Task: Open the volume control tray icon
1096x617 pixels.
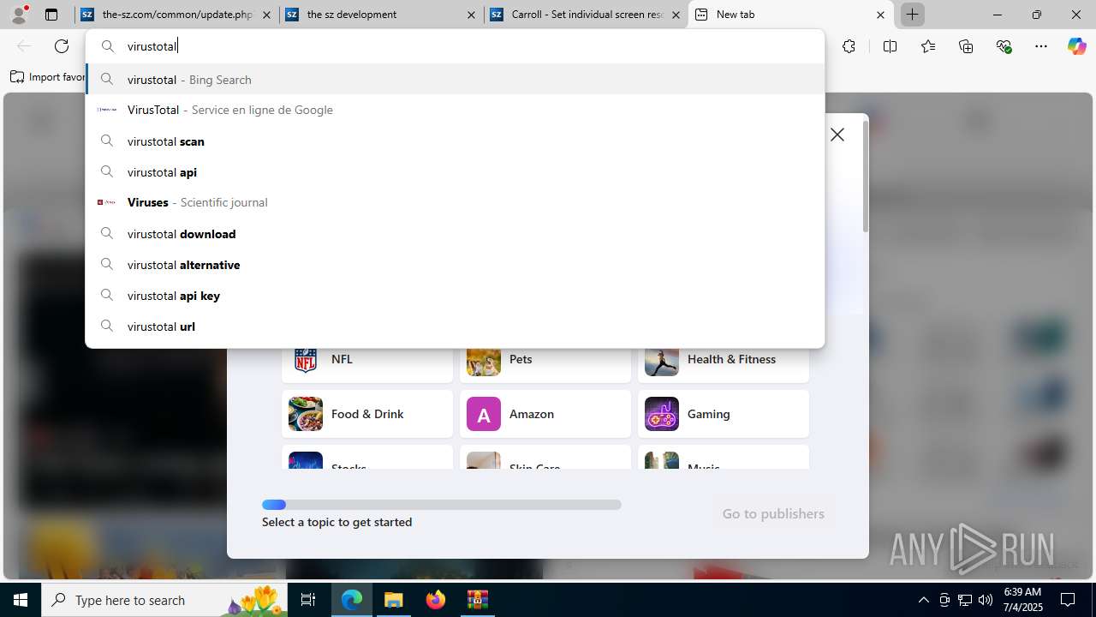Action: 986,600
